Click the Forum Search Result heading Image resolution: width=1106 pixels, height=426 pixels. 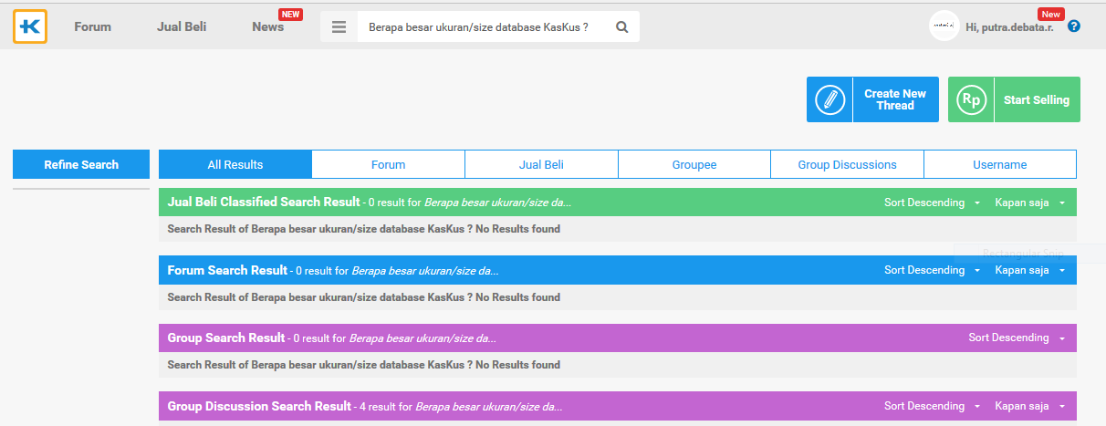coord(227,270)
